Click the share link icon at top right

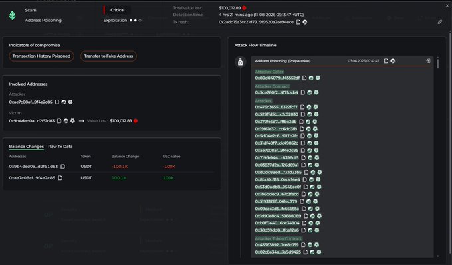tap(439, 22)
